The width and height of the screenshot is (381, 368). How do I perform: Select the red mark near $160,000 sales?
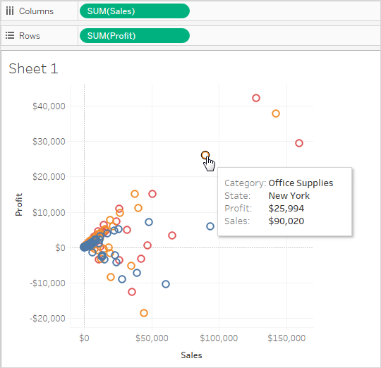299,143
